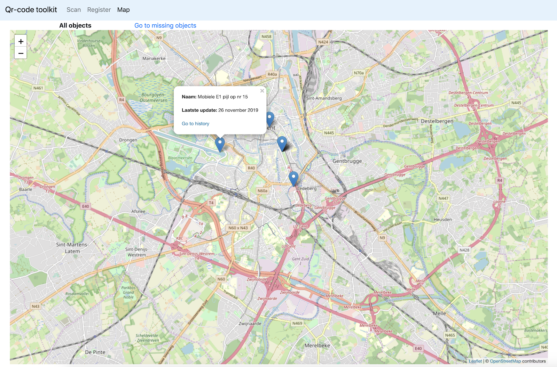Click the De Pinte label on the map
Viewport: 557px width, 367px height.
coord(95,352)
